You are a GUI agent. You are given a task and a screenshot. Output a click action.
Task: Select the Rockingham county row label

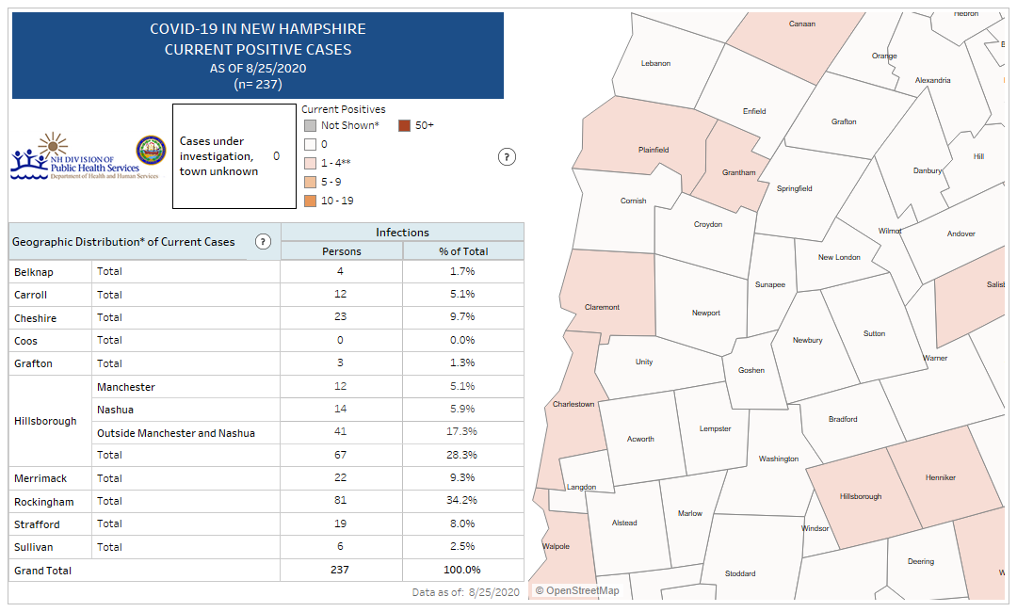coord(43,502)
